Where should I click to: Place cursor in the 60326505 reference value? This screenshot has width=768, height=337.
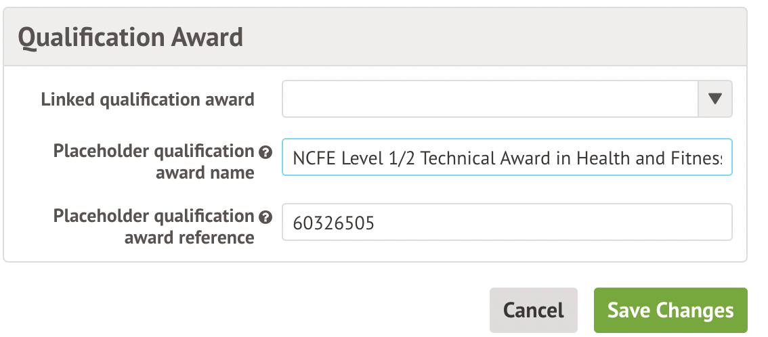334,223
